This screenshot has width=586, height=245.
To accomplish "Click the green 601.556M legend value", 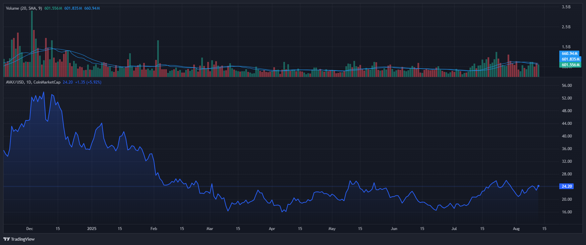I will [x=53, y=8].
